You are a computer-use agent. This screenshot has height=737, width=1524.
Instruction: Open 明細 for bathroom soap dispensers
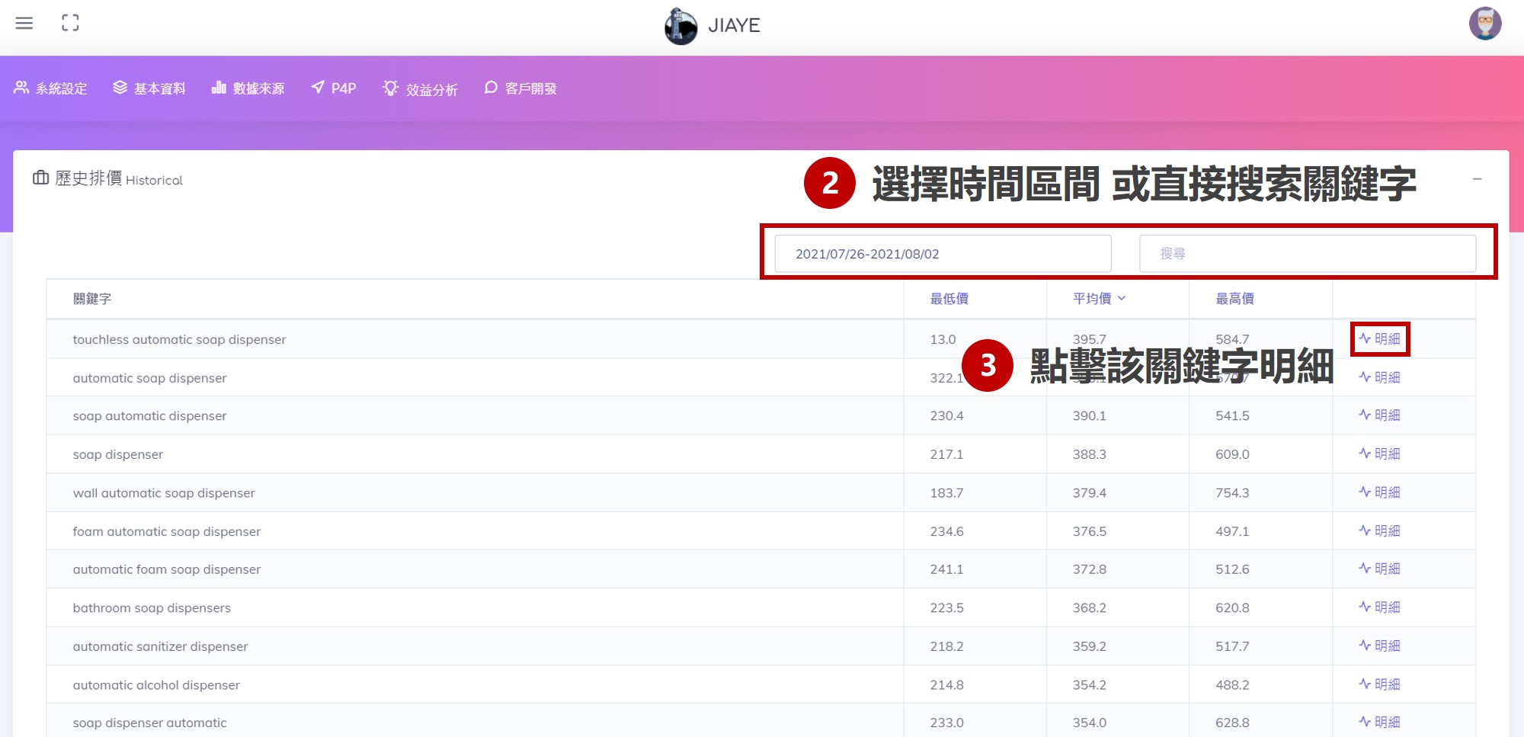point(1380,607)
